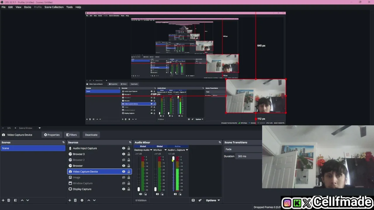Open advanced audio properties gears icon
374x210 pixels.
coord(200,200)
